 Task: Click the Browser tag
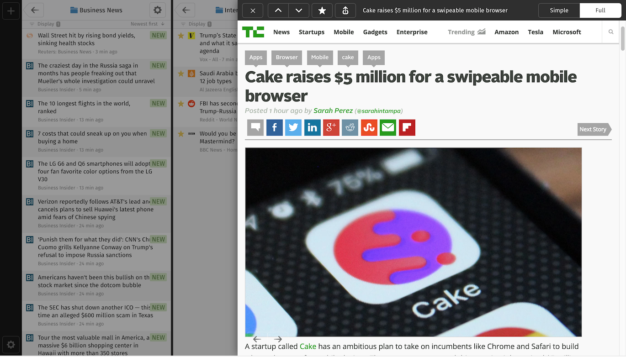pos(286,58)
